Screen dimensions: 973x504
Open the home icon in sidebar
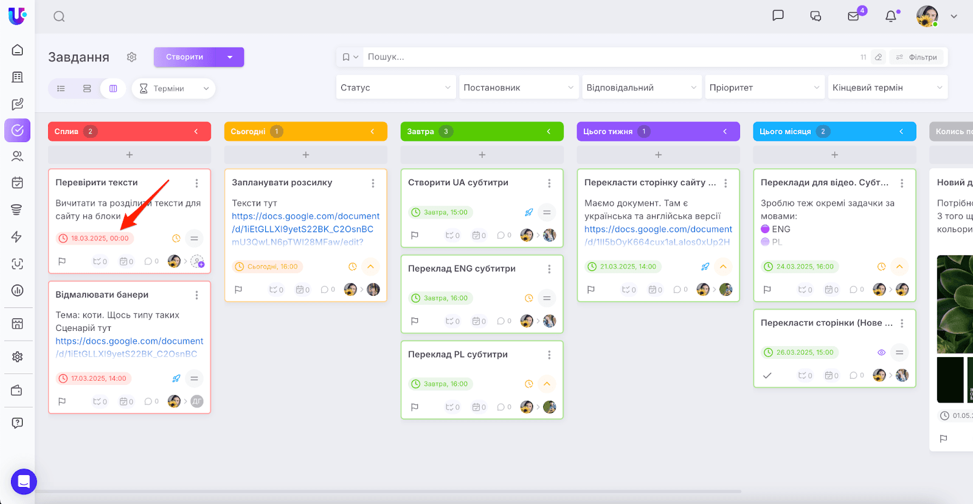pyautogui.click(x=18, y=50)
